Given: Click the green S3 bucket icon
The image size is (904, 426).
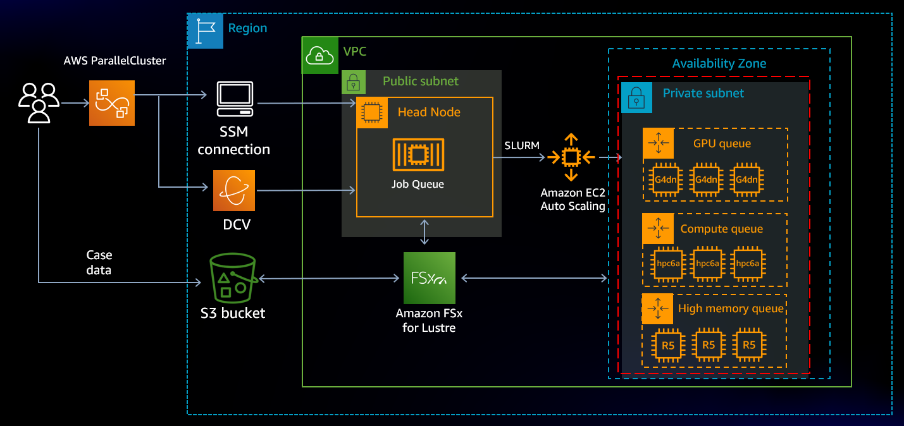Looking at the screenshot, I should 233,277.
